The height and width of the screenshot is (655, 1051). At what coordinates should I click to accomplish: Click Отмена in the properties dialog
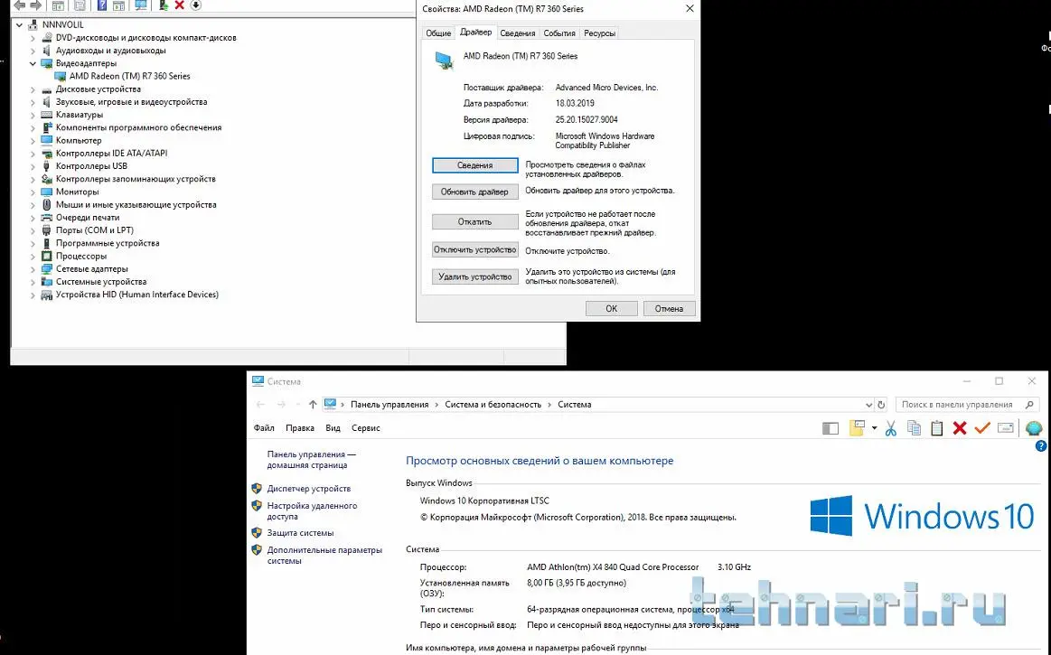(669, 308)
